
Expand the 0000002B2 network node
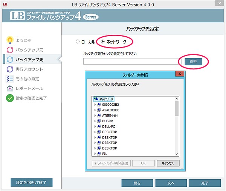click(95, 105)
